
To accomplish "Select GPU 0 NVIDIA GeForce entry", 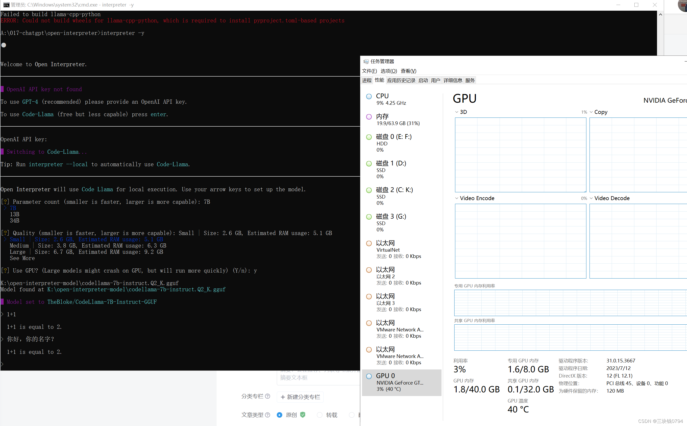I will (401, 382).
